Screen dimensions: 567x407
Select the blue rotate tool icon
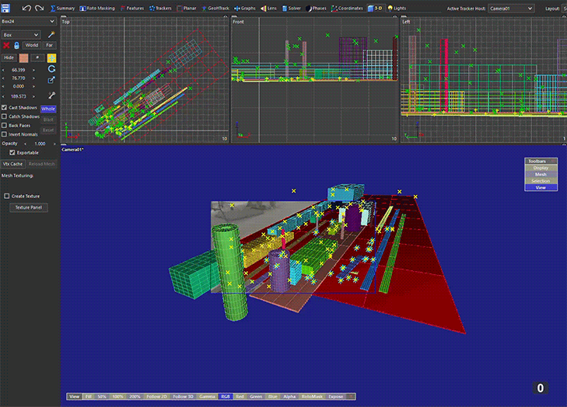point(51,69)
